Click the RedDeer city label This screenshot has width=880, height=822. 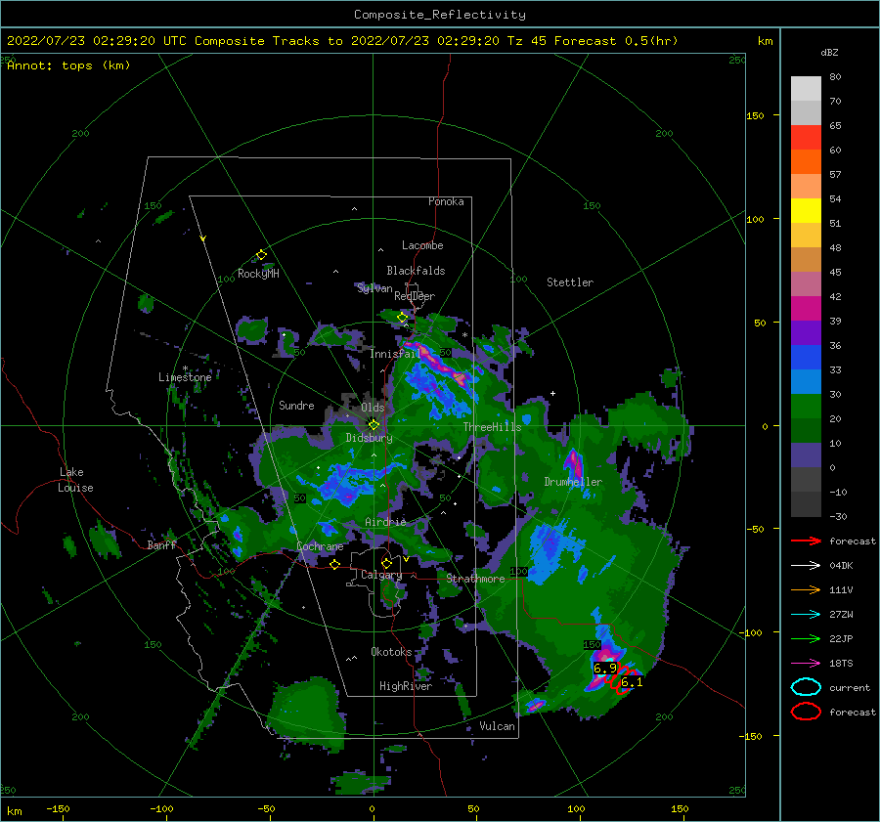(415, 296)
